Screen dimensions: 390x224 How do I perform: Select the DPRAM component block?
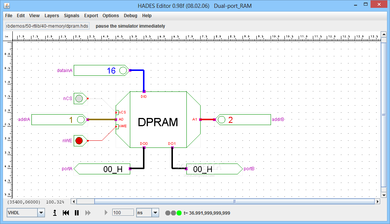(158, 119)
